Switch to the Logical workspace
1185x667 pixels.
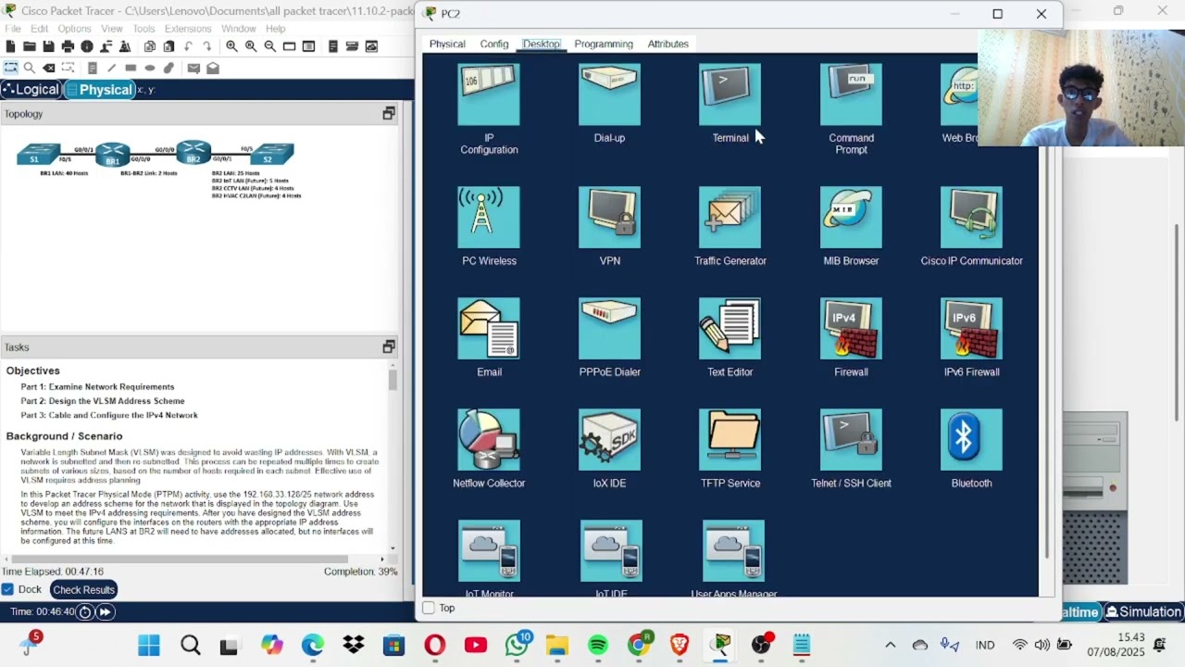(31, 90)
